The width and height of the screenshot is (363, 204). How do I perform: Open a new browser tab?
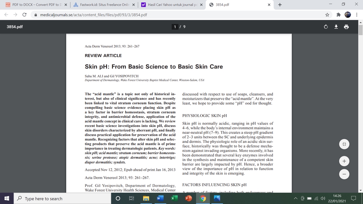point(280,5)
